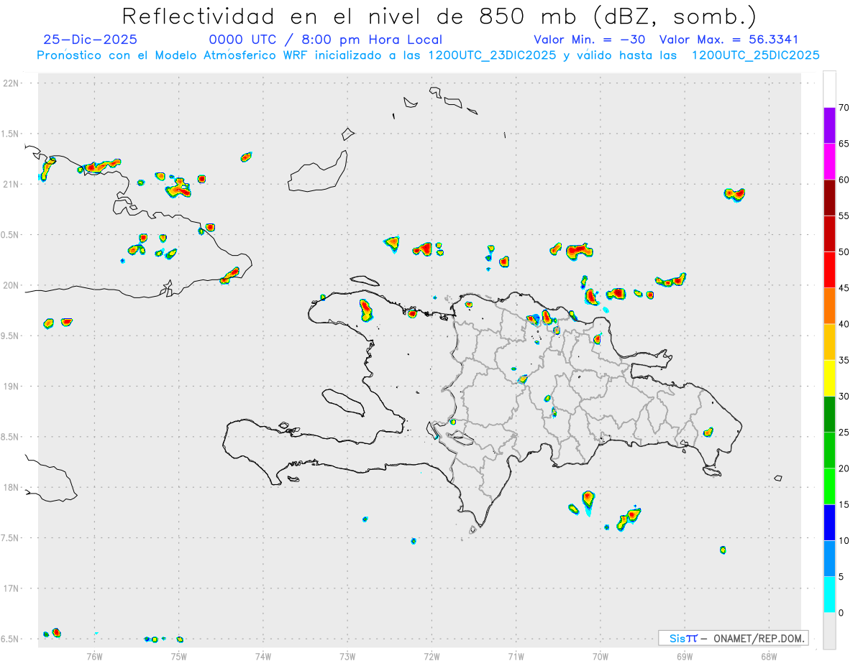
Task: Click '0000 UTC / 8:00 pm Hora Local'
Action: [x=325, y=40]
